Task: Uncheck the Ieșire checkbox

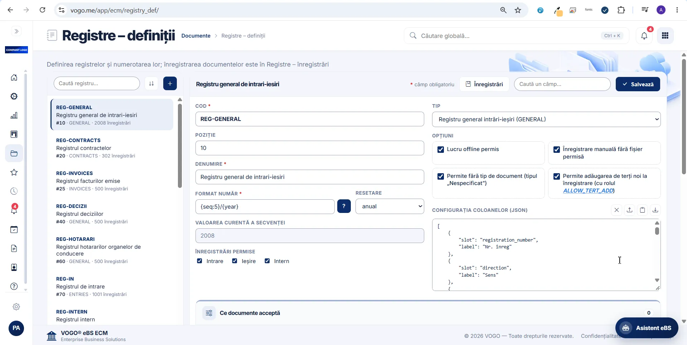Action: 235,261
